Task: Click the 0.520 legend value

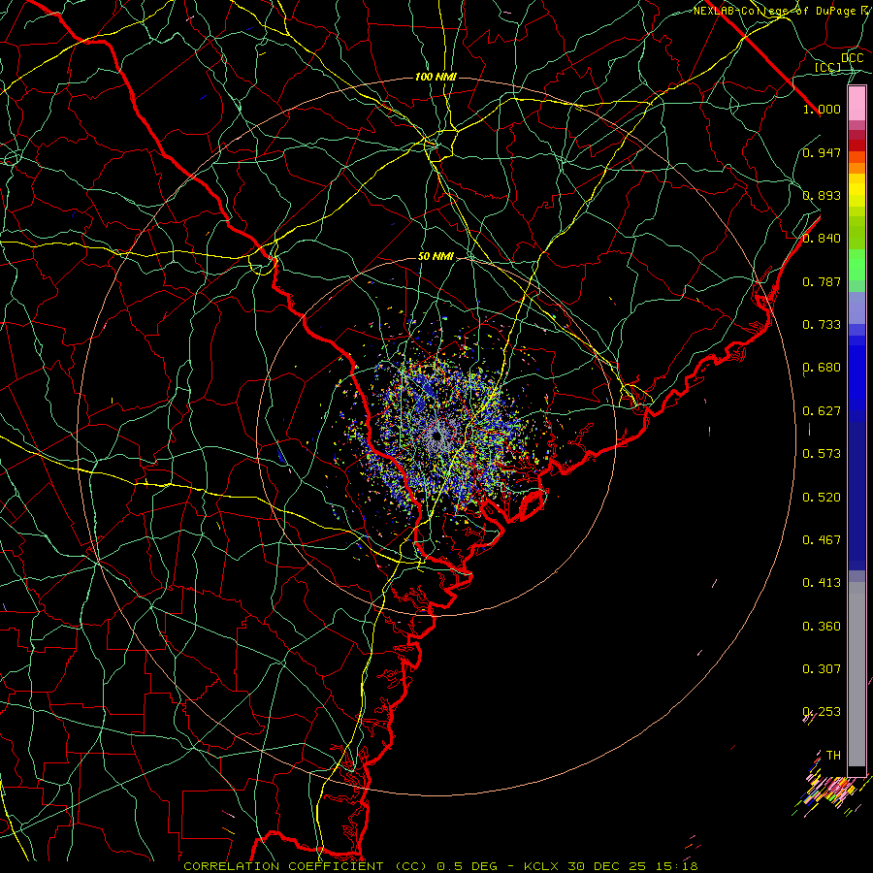Action: [822, 498]
